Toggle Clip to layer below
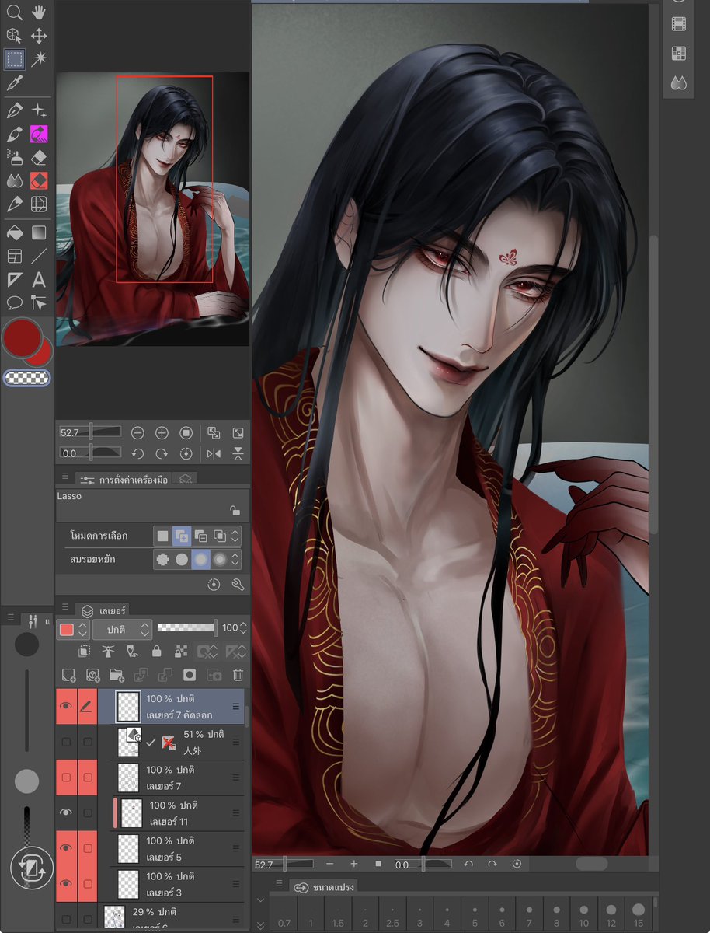Image resolution: width=710 pixels, height=933 pixels. pos(85,652)
